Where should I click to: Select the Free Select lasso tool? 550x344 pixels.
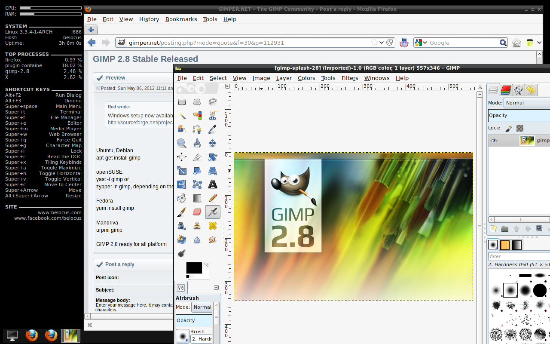click(212, 102)
